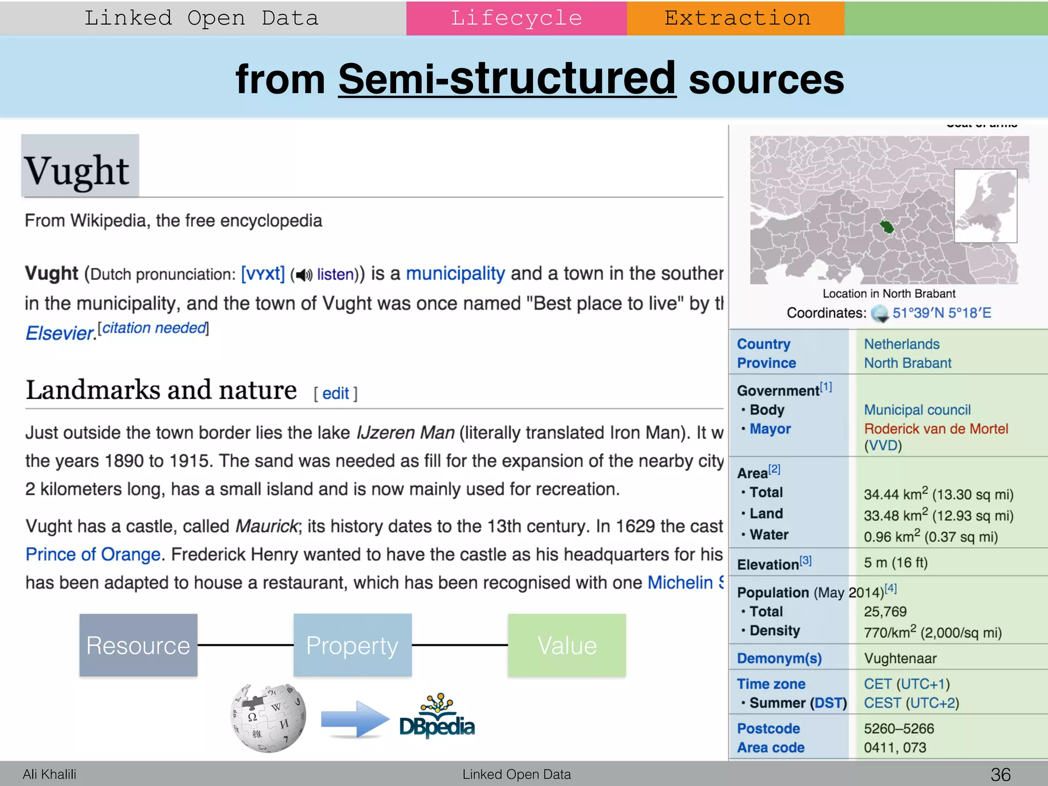This screenshot has width=1048, height=786.
Task: Click the Linked Open Data header tab
Action: [202, 18]
